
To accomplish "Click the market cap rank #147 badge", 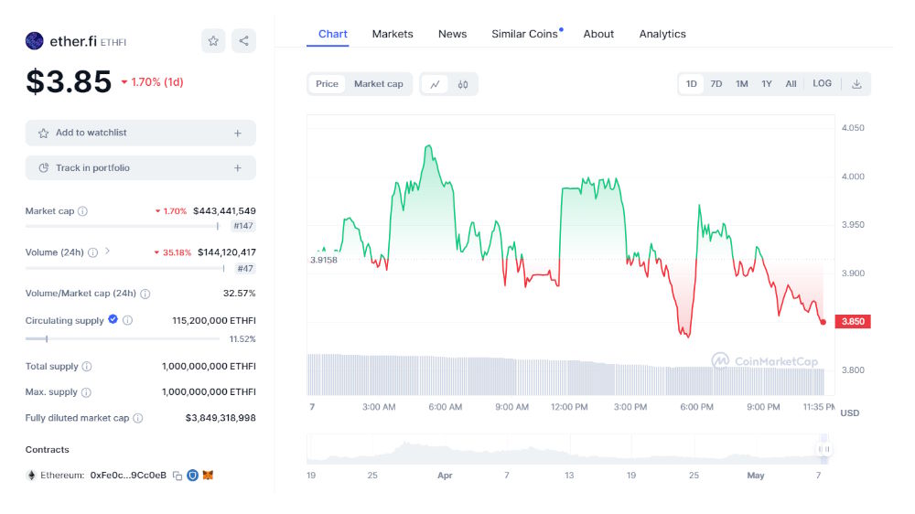I will pos(243,226).
